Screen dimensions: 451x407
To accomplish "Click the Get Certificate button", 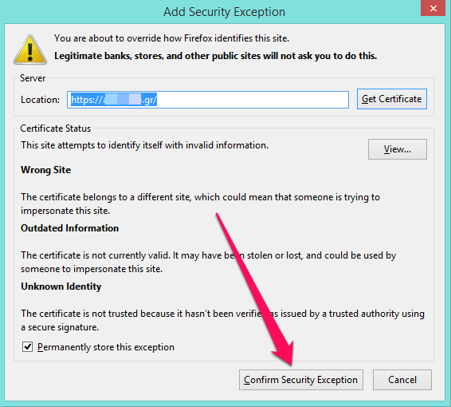I will point(392,99).
